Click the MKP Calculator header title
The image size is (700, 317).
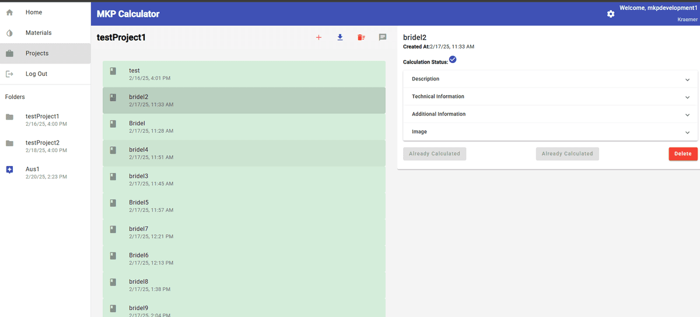coord(128,14)
